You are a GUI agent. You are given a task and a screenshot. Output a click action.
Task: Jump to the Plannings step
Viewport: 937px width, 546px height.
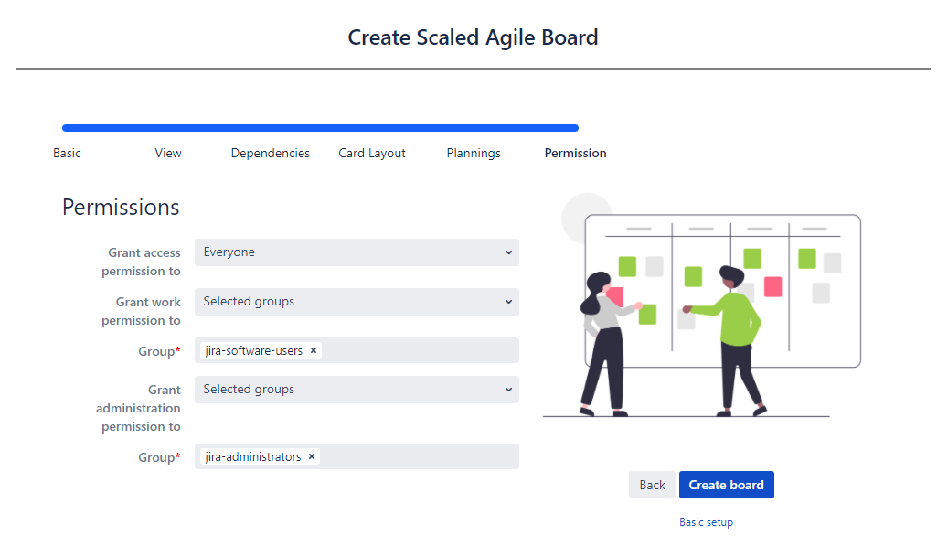474,153
